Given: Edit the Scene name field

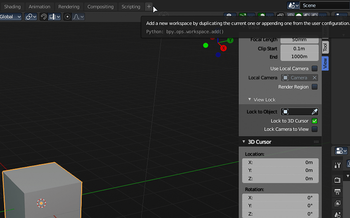Looking at the screenshot, I should pyautogui.click(x=325, y=6).
